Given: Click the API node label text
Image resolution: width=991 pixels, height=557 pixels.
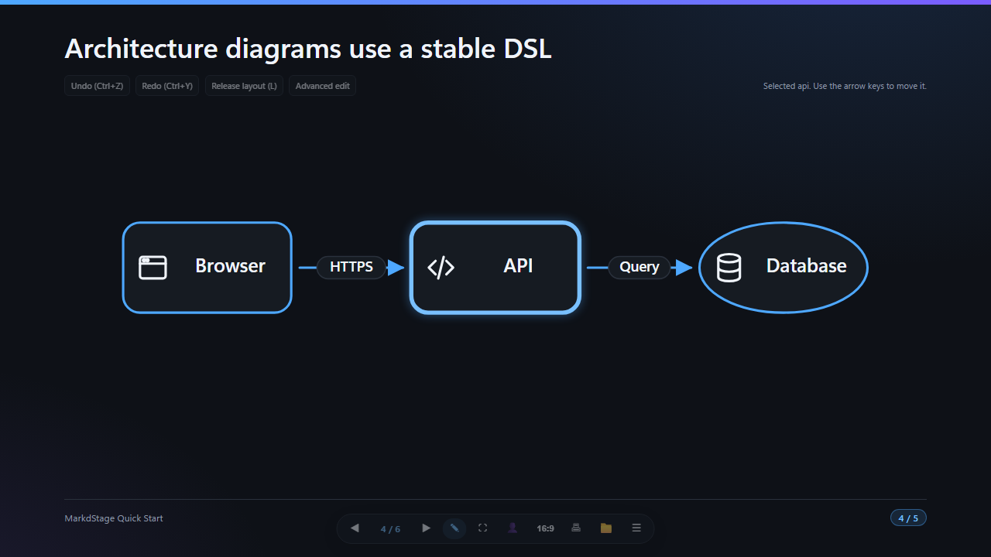Looking at the screenshot, I should pyautogui.click(x=518, y=266).
